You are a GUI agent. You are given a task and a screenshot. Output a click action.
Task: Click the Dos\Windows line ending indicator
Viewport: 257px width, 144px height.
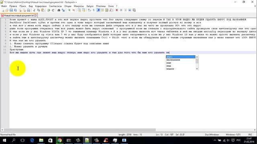(x=212, y=134)
